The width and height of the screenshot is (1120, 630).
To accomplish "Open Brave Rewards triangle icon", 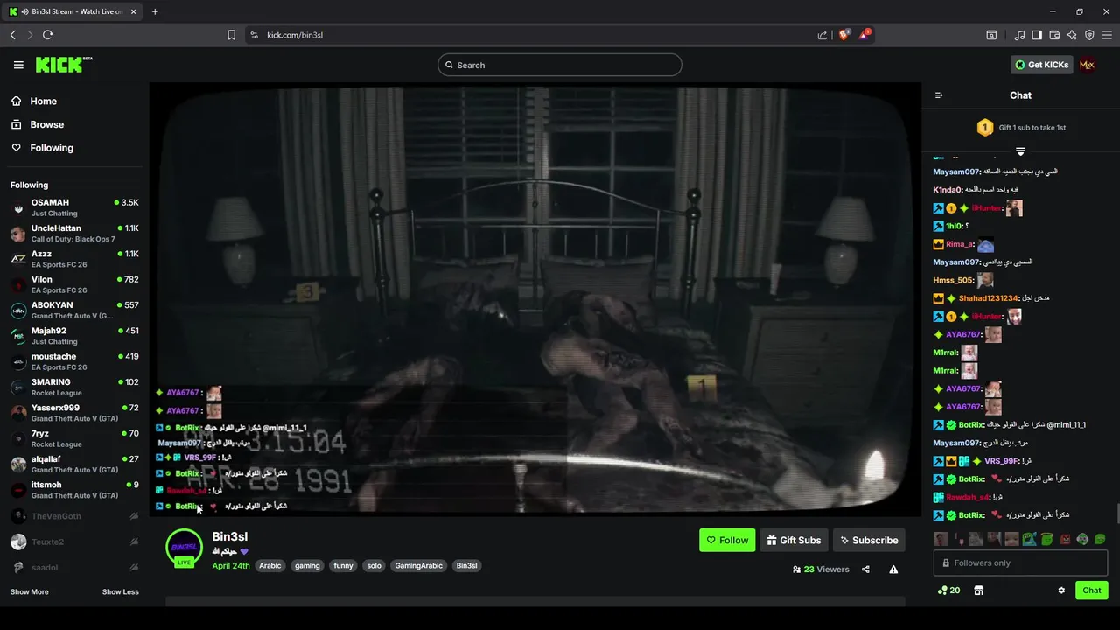I will click(x=865, y=35).
